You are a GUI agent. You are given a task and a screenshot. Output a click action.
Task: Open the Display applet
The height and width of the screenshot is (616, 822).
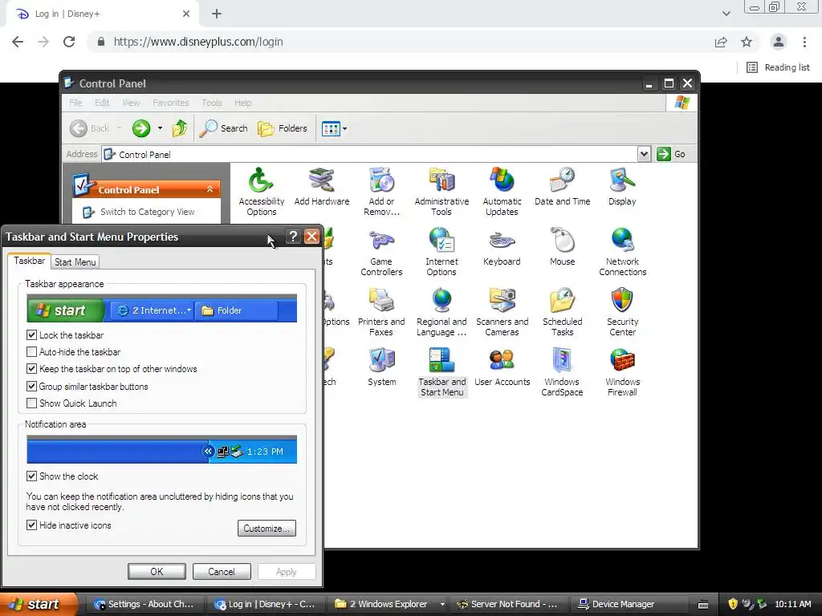622,187
